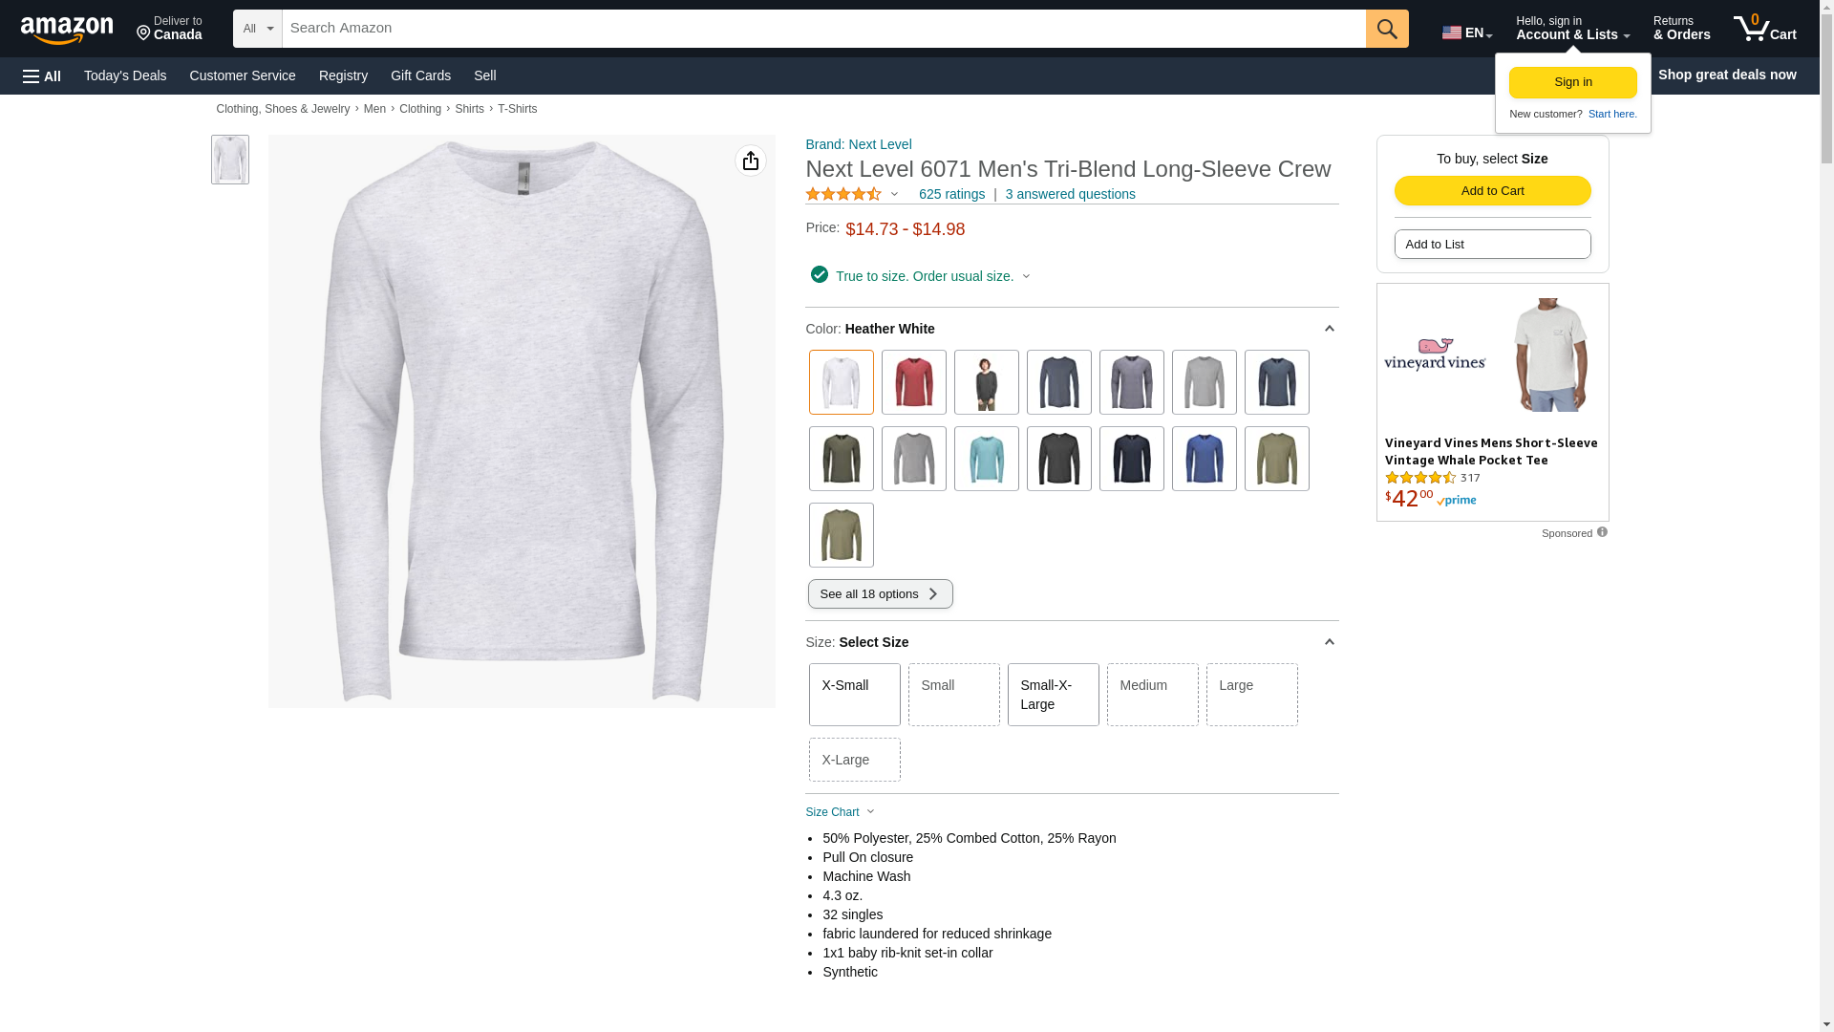The image size is (1834, 1032).
Task: Click the Deliver to Canada location icon
Action: [143, 33]
